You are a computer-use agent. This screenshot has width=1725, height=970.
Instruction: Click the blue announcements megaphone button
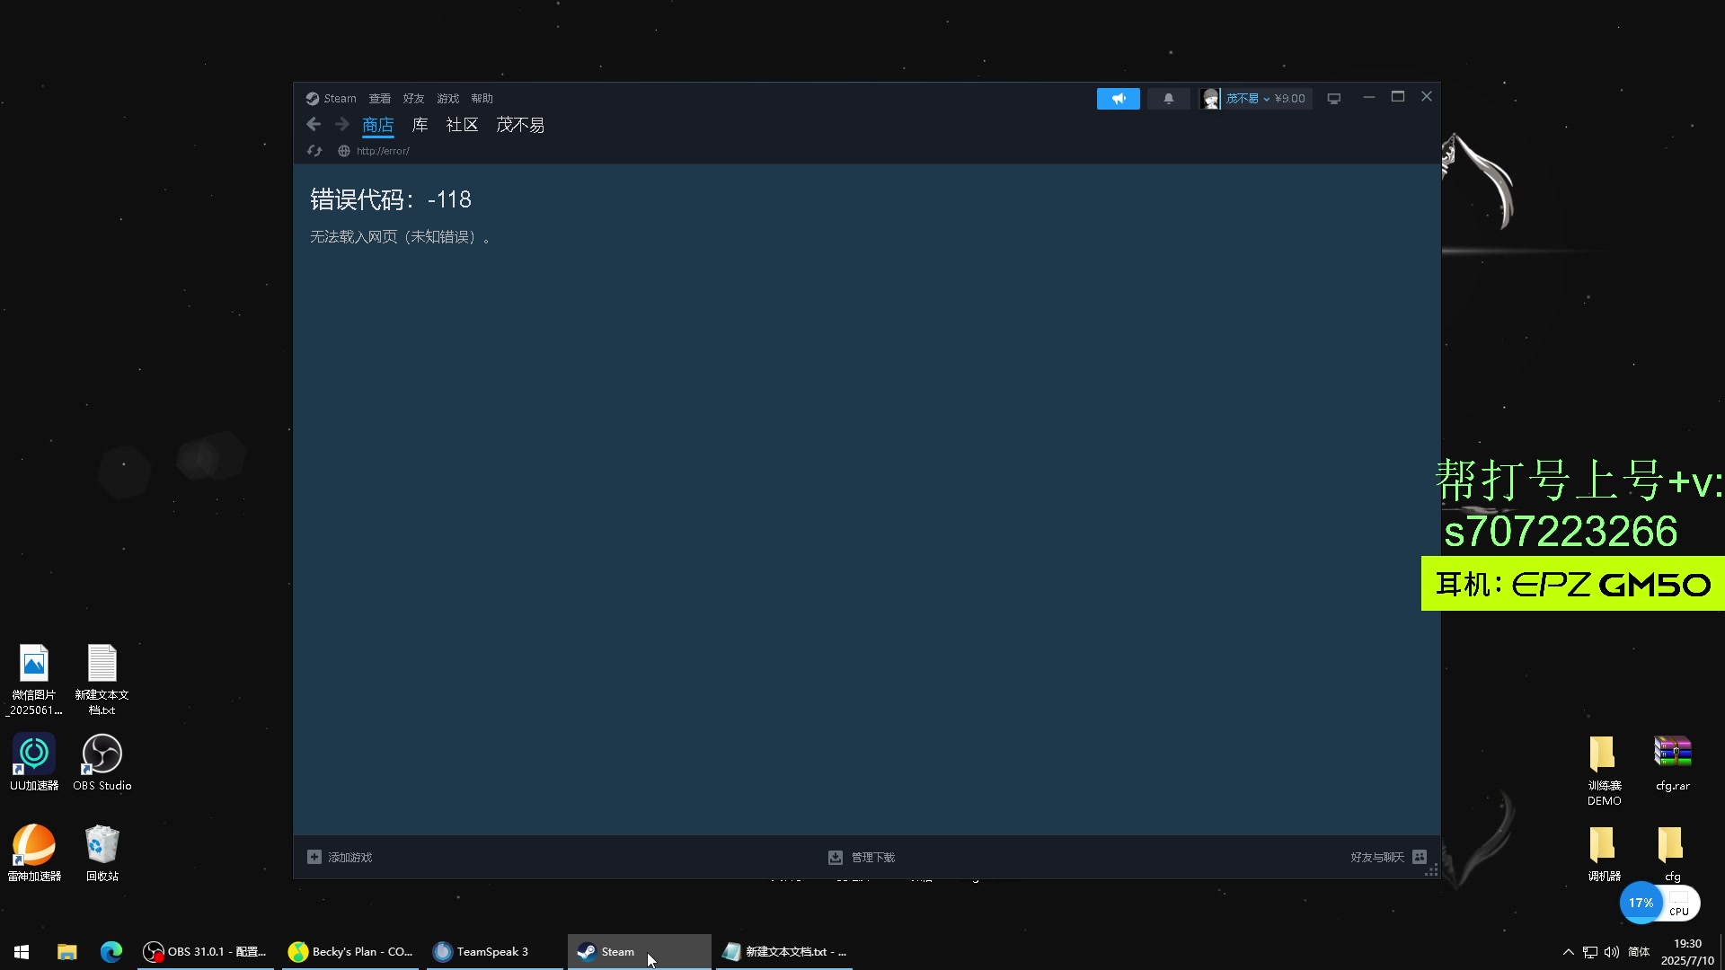click(1118, 99)
